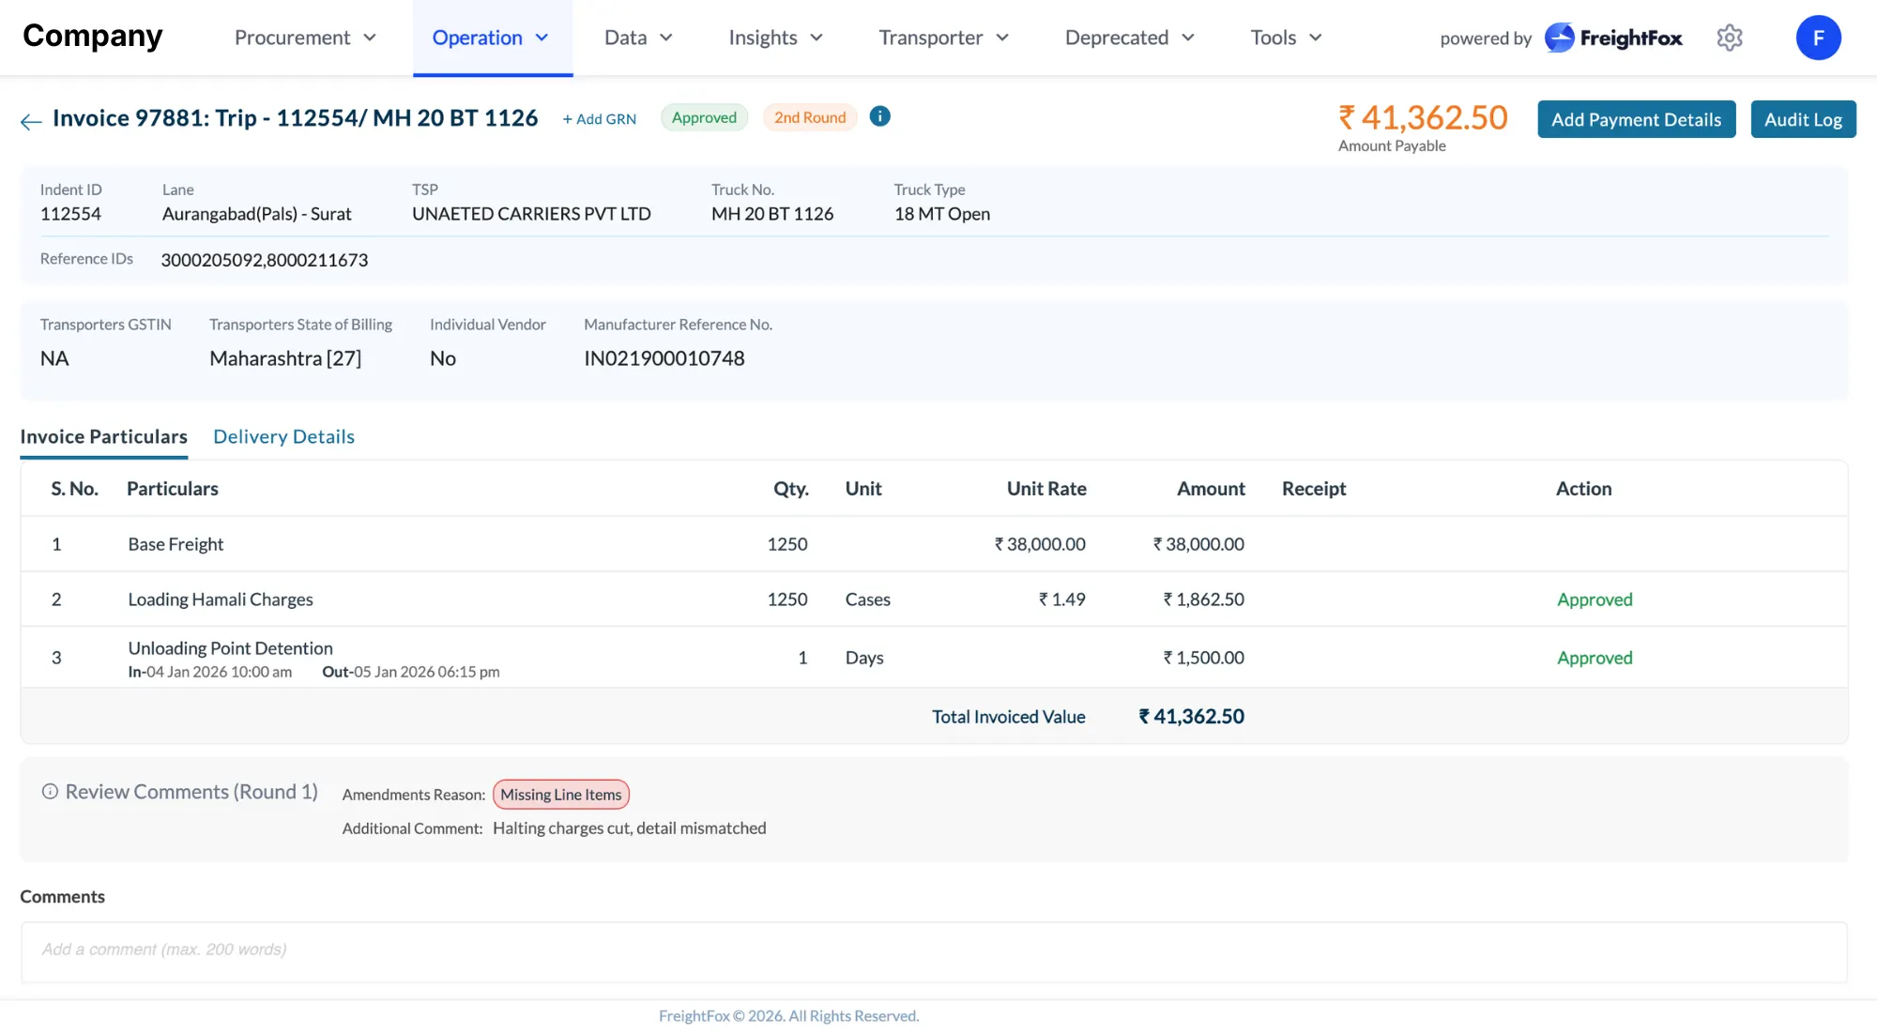Screen dimensions: 1877x1032
Task: Select the Invoice Particulars tab
Action: point(103,436)
